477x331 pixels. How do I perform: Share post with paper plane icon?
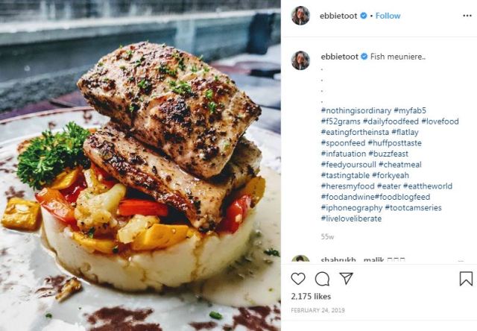pyautogui.click(x=346, y=278)
